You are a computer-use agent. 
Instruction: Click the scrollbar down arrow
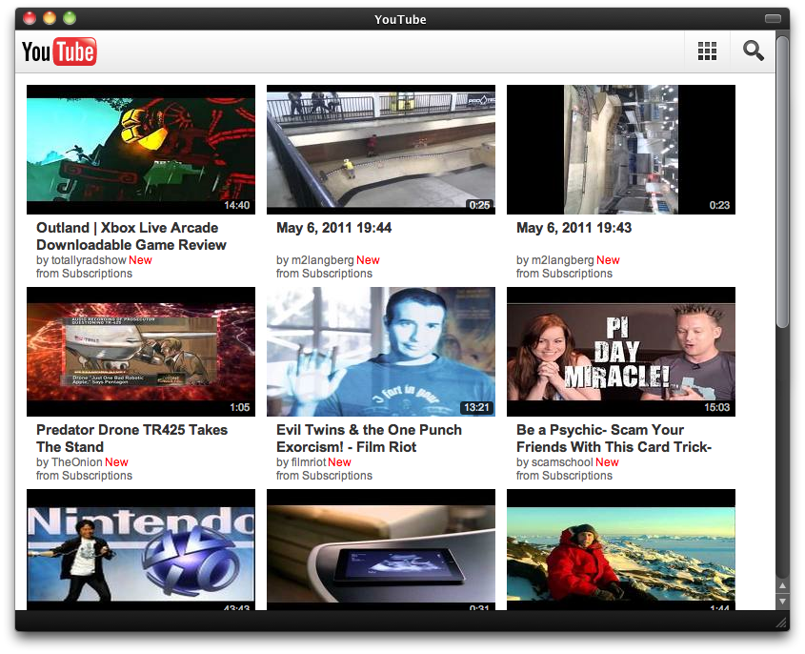pos(783,602)
